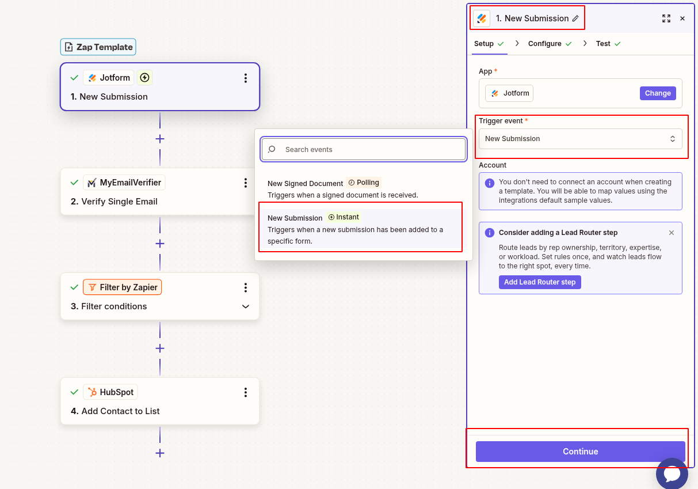Screen dimensions: 698x489
Task: Click the plus icon below the HubSpot step
Action: 159,453
